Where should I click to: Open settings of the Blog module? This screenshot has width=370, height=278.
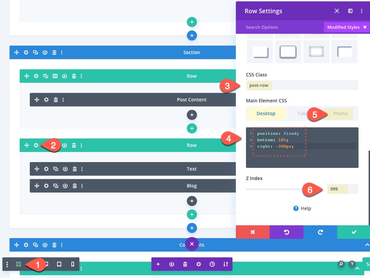[x=46, y=186]
